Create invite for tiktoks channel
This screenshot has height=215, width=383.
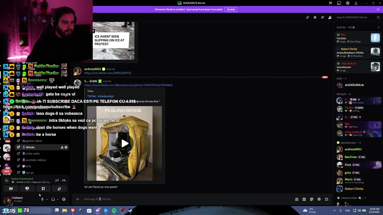coord(62,147)
